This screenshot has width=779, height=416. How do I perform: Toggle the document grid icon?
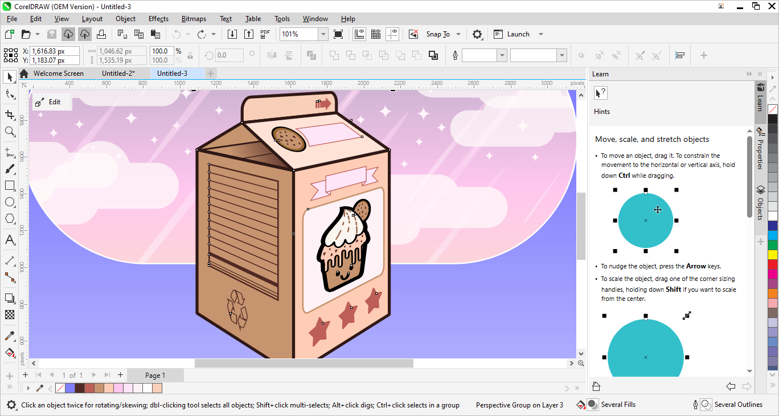tap(376, 34)
